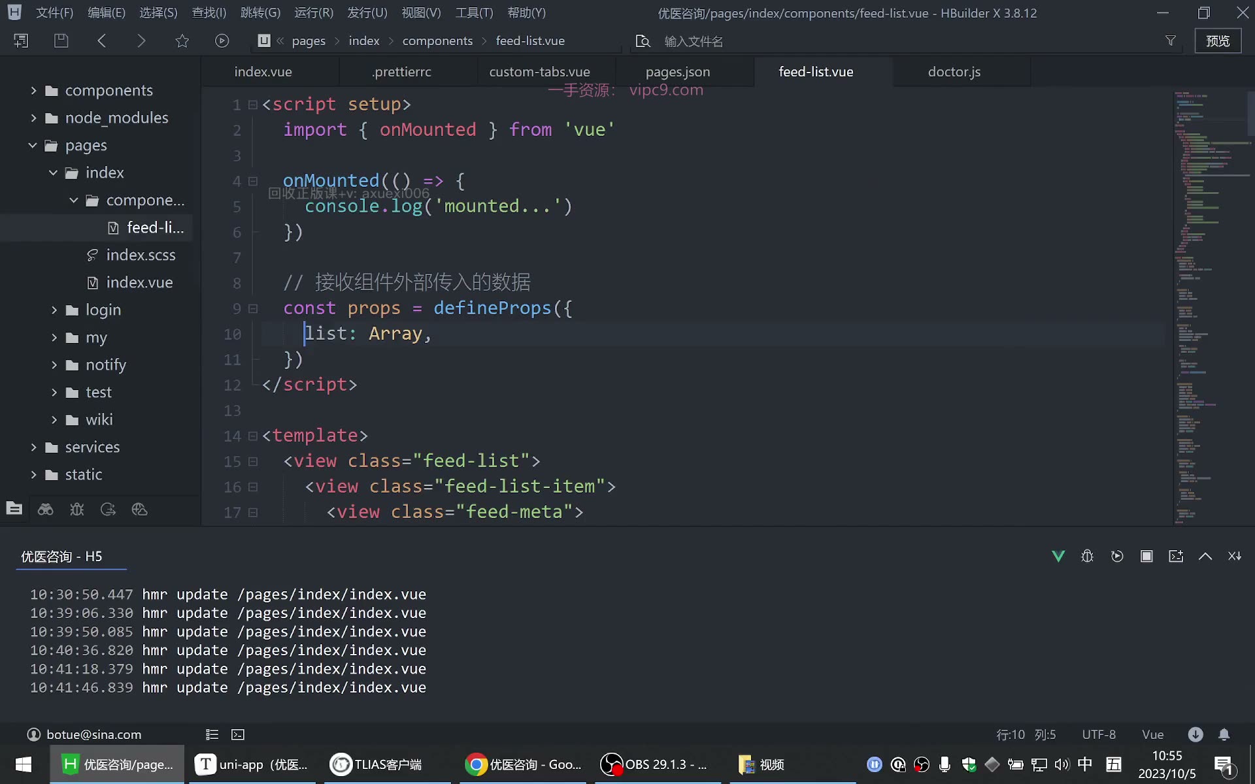Open the 运行(R) menu
The height and width of the screenshot is (784, 1255).
[314, 12]
